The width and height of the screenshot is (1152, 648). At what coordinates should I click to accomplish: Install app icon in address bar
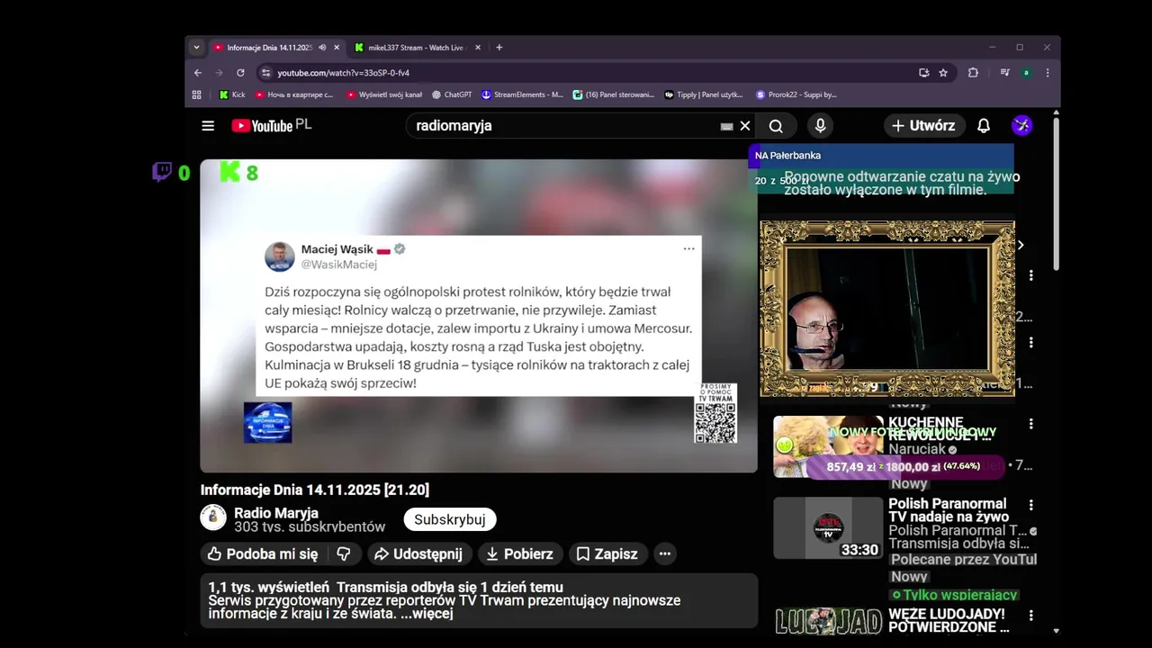click(923, 73)
